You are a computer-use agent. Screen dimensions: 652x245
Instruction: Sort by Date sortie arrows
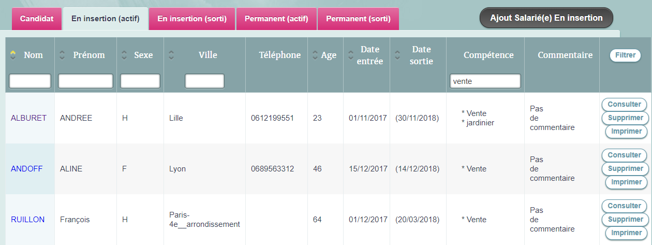point(397,55)
